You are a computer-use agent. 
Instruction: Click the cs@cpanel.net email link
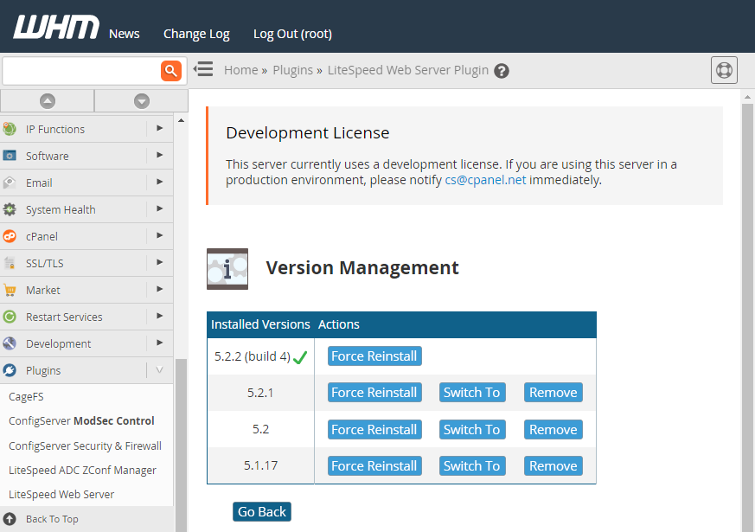pyautogui.click(x=485, y=180)
